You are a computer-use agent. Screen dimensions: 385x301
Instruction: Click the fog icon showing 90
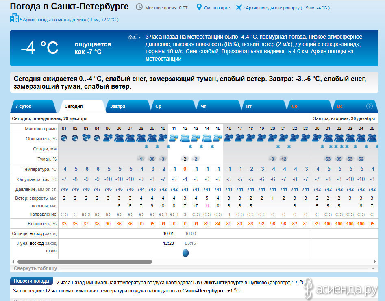point(152,159)
